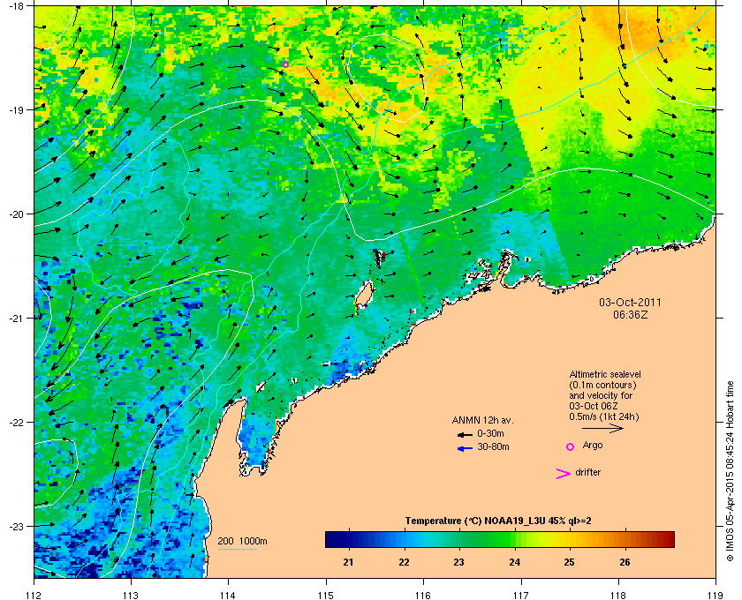This screenshot has width=742, height=600.
Task: Click the 115 longitude axis label
Action: 326,595
